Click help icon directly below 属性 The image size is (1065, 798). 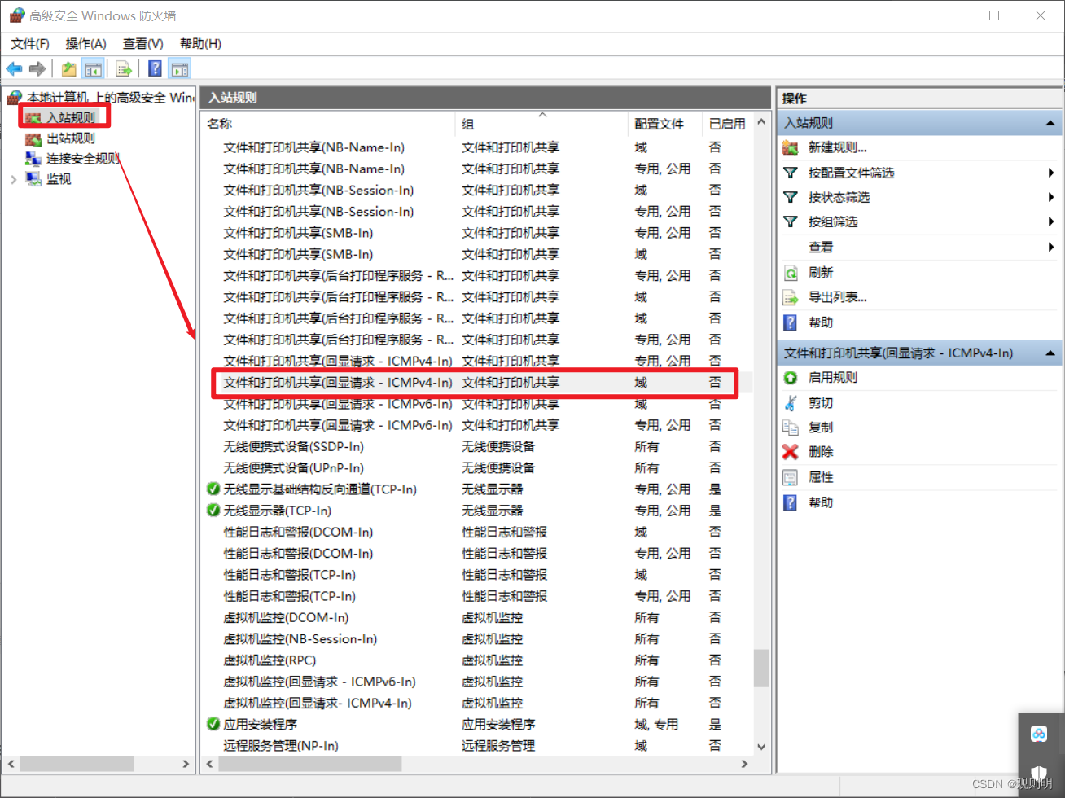(790, 502)
